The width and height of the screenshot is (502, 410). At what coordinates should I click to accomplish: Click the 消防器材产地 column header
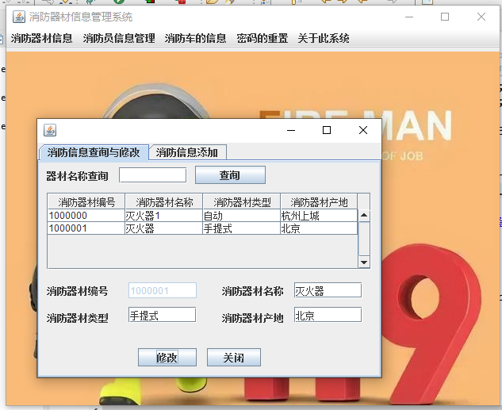click(x=319, y=201)
